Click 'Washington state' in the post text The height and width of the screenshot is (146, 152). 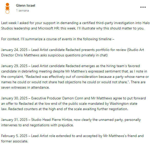(x=124, y=103)
